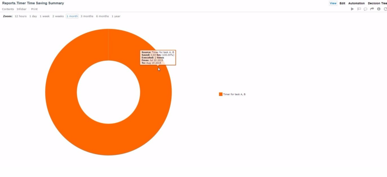The image size is (387, 177).
Task: Click the share arrow icon
Action: 372,9
